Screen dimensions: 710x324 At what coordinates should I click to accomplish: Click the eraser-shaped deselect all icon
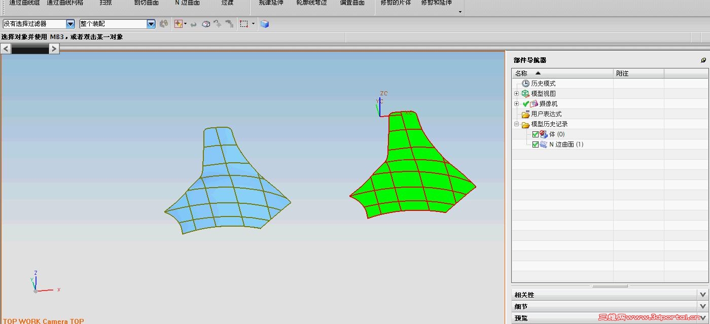click(x=206, y=24)
